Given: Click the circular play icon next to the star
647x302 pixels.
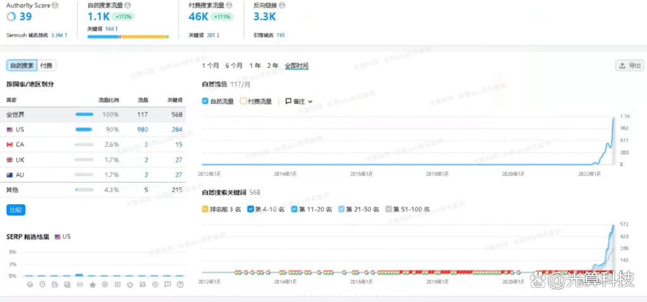Looking at the screenshot, I should point(105,285).
